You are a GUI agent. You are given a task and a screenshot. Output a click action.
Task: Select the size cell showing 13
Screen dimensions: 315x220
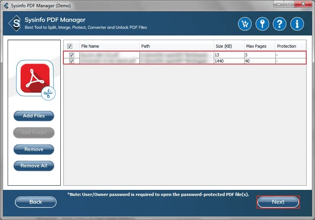[x=229, y=55]
